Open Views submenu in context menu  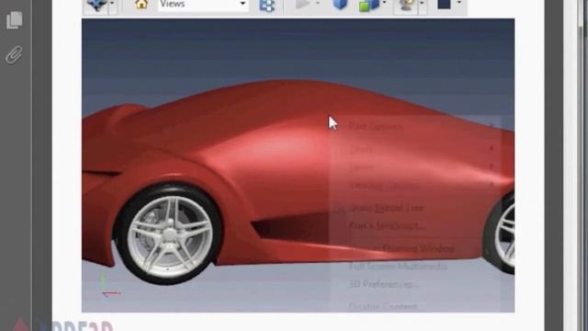pyautogui.click(x=415, y=167)
